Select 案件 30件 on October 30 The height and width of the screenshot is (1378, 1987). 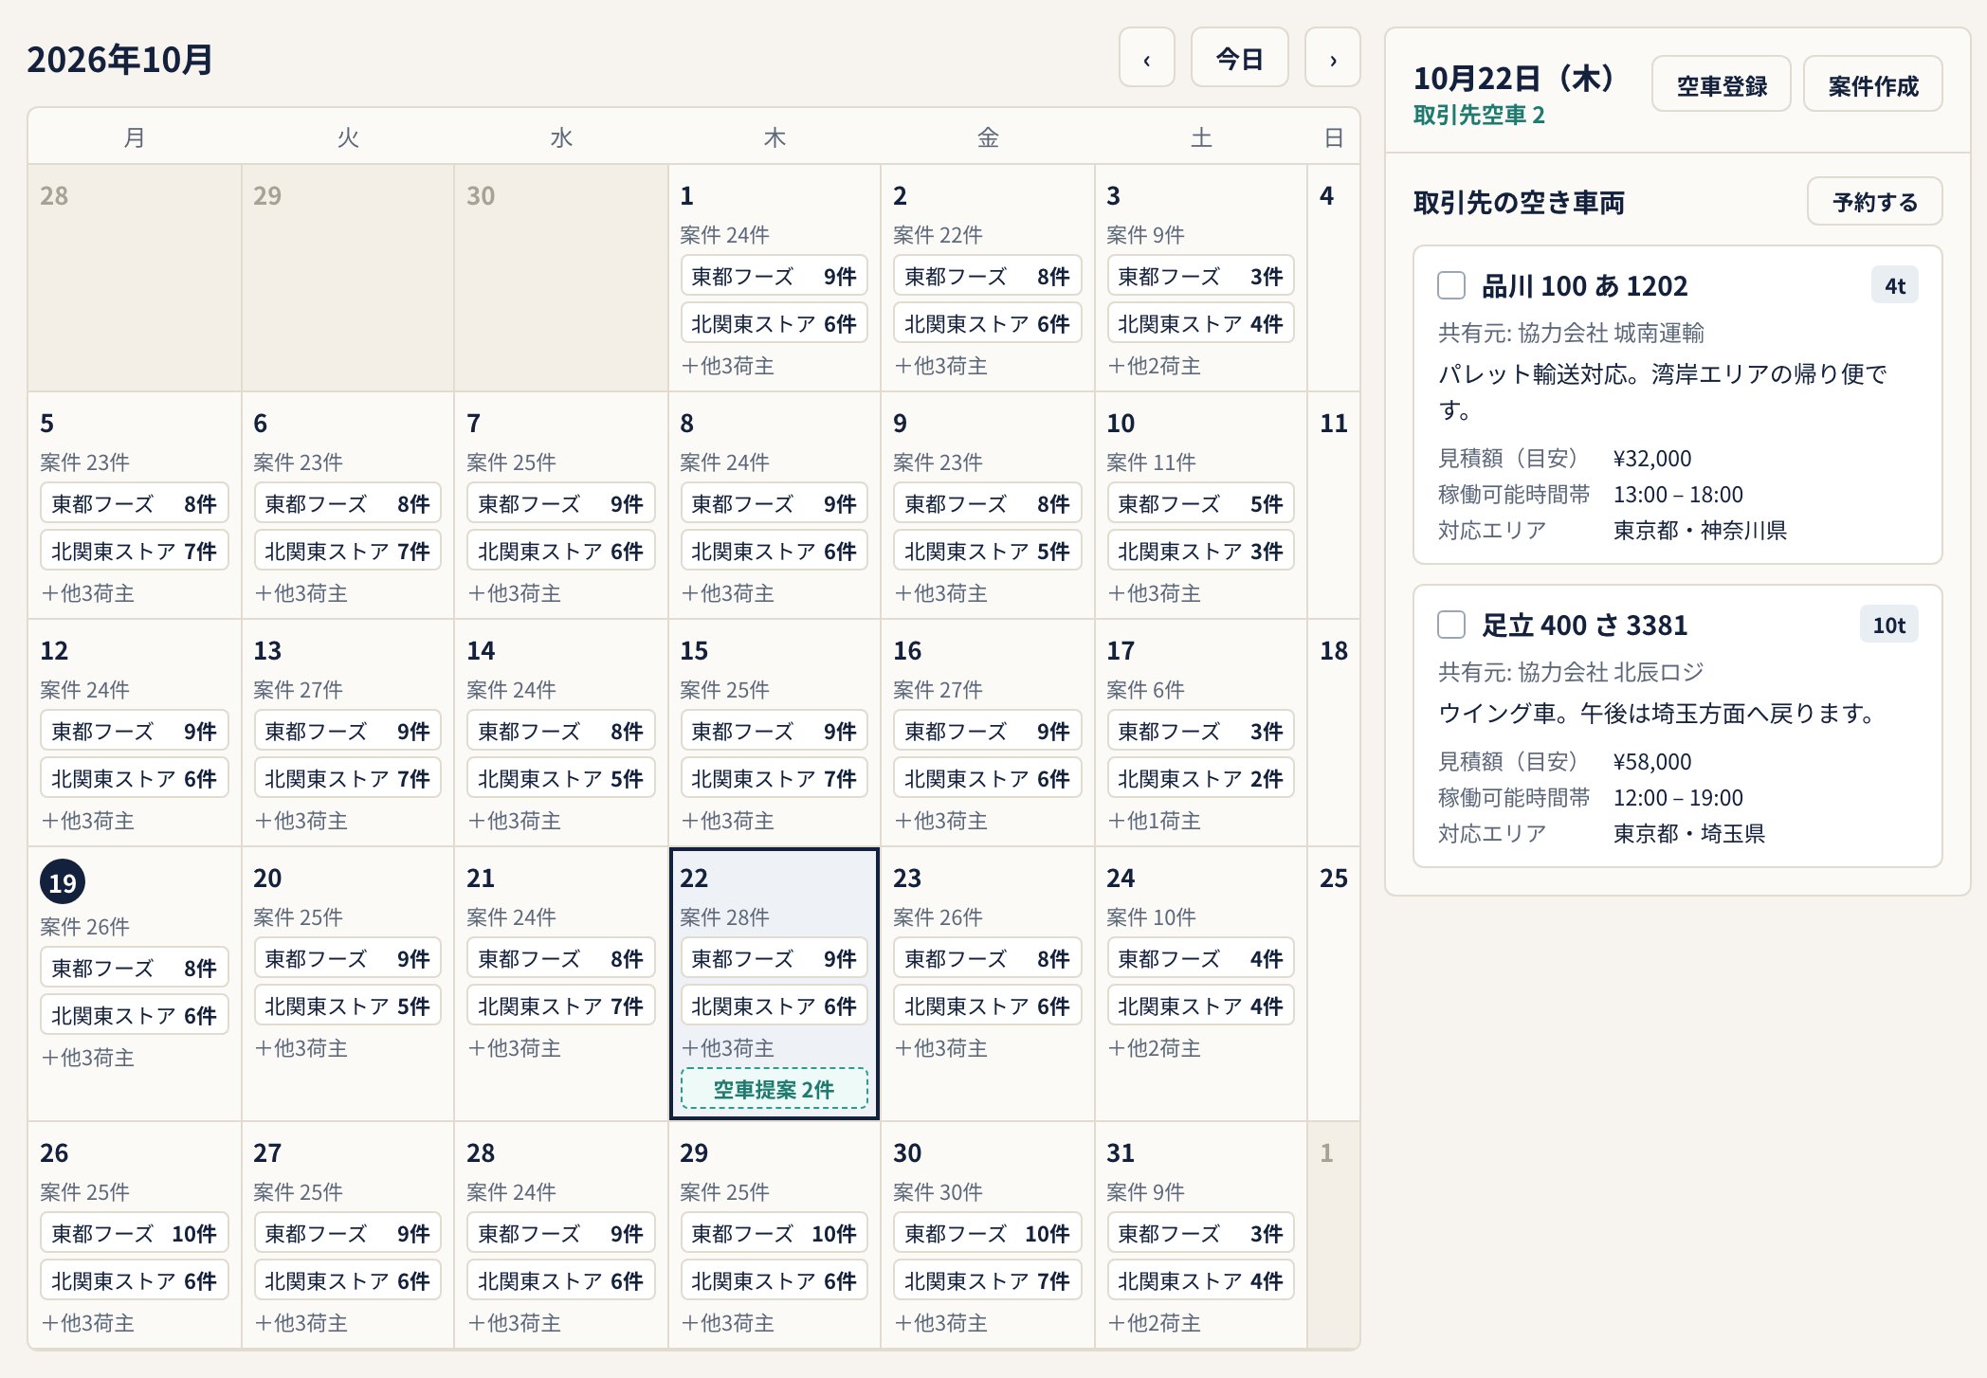pos(938,1192)
